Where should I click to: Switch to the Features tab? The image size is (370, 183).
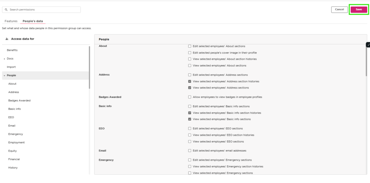(x=11, y=21)
